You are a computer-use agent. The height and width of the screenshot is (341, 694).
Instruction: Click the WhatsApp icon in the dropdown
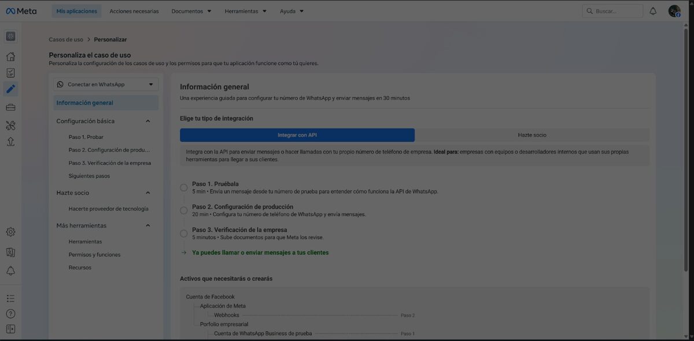click(x=60, y=84)
